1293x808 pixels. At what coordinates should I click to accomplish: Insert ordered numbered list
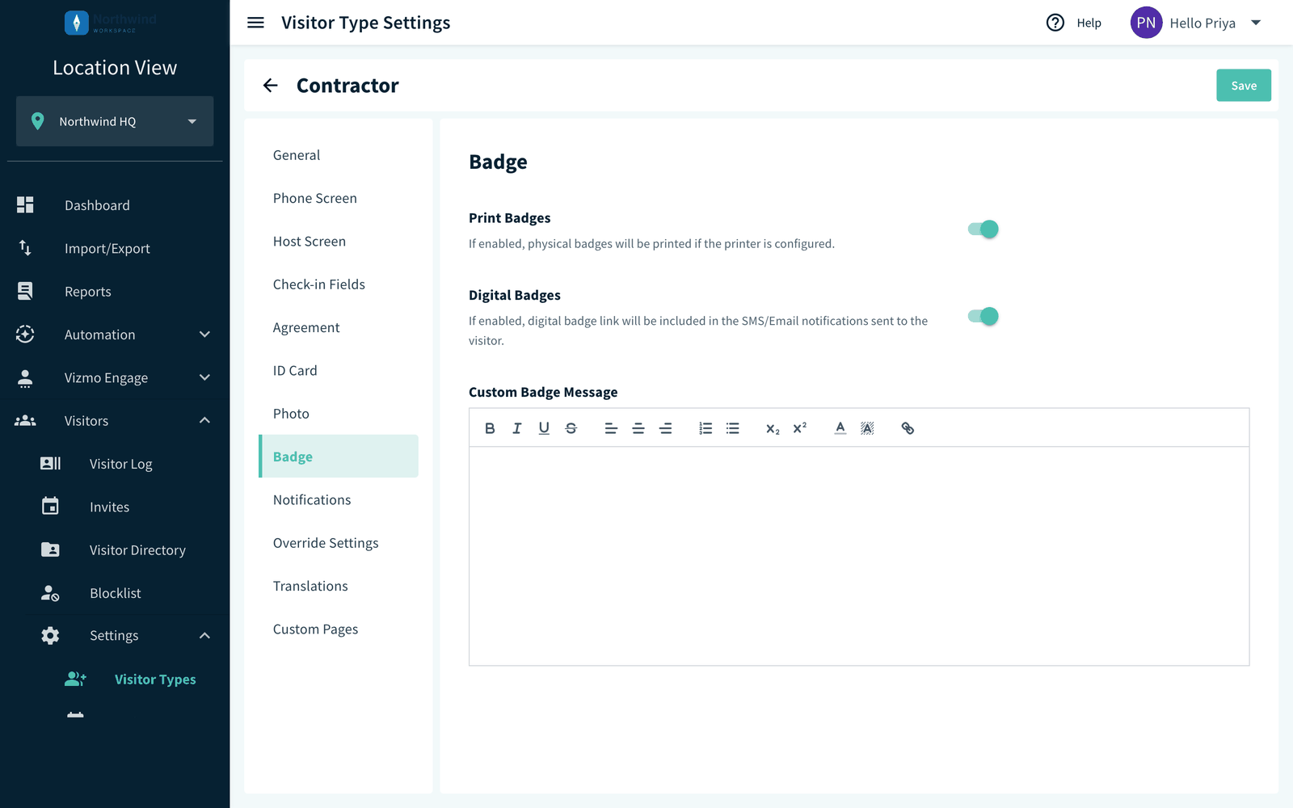click(705, 428)
